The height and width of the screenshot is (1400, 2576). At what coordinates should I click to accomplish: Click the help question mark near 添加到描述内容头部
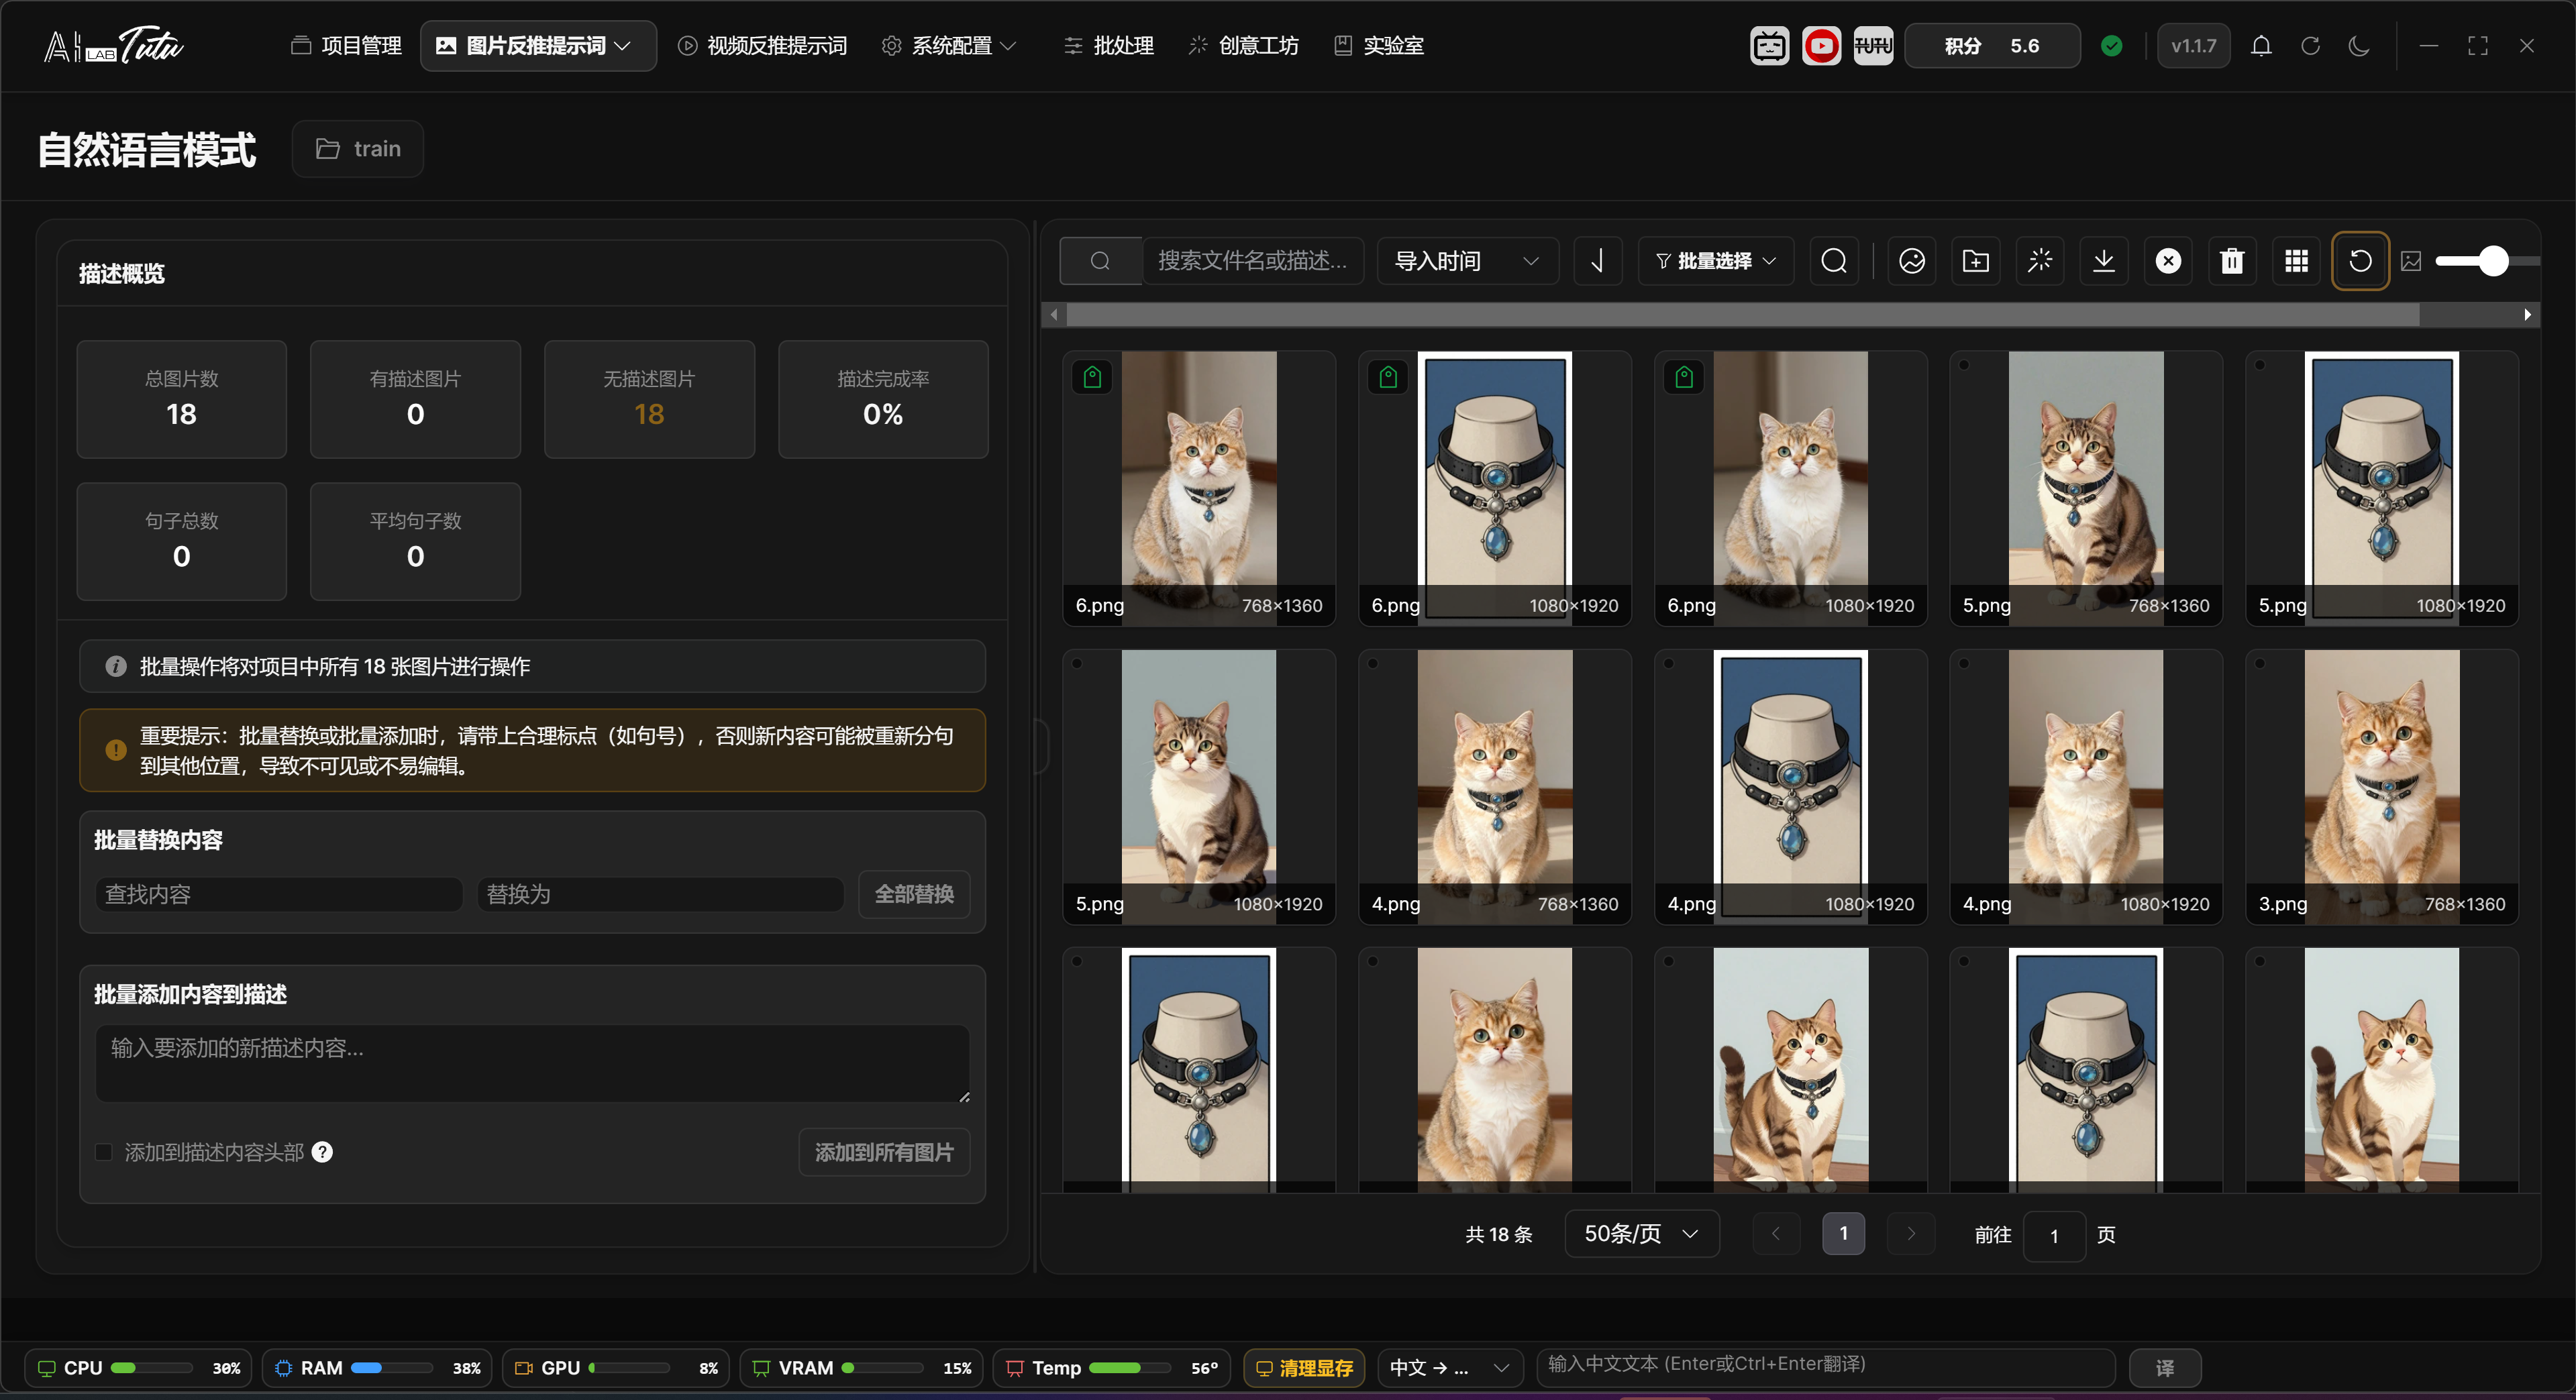coord(322,1152)
